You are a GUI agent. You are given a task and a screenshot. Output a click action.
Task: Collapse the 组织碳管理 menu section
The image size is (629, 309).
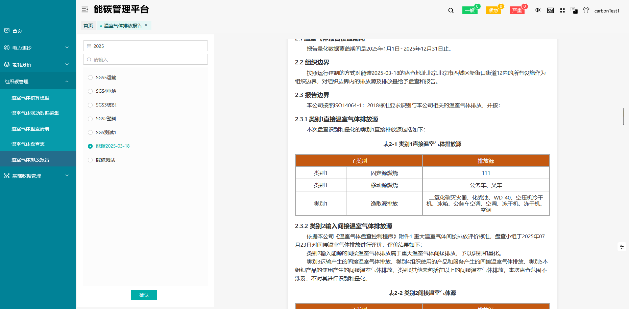click(x=38, y=82)
